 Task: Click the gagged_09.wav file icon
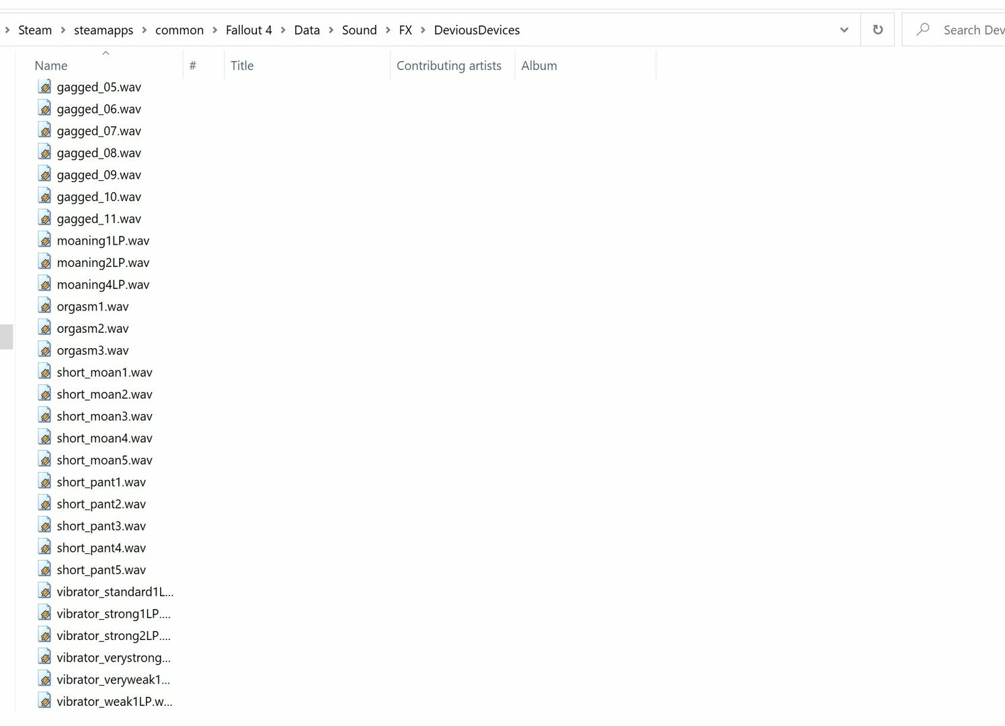(x=44, y=175)
